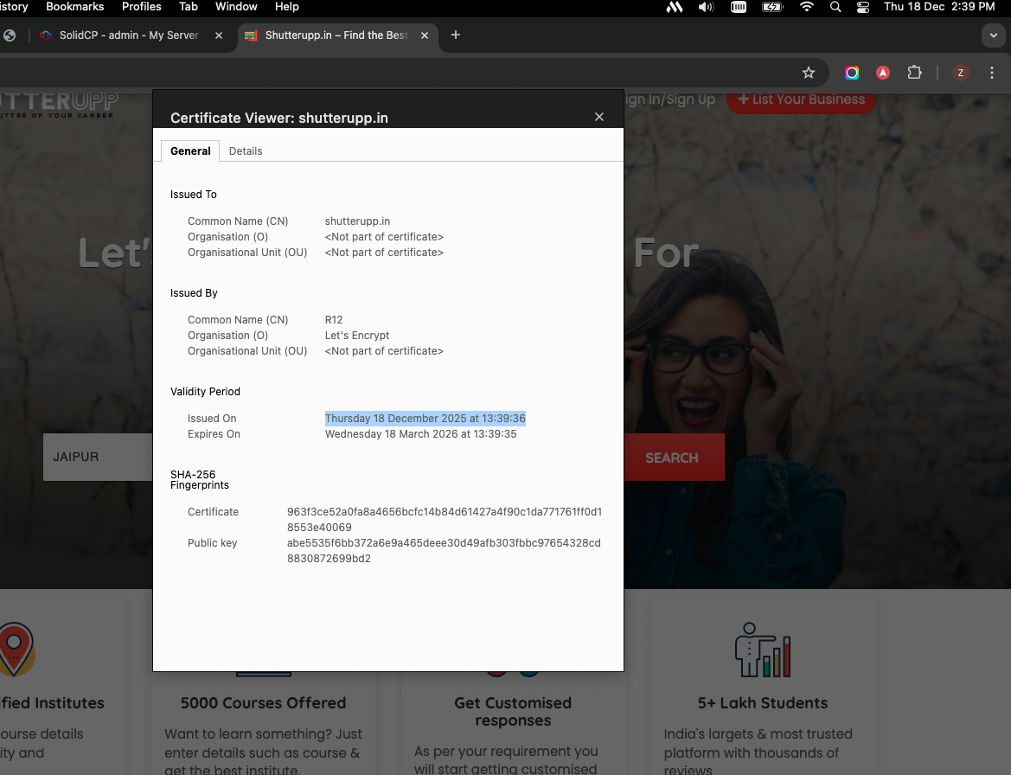Open the Profiles menu
1011x775 pixels.
[141, 7]
